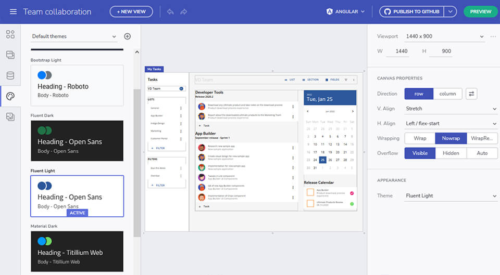Open viewport more options ellipsis

pos(493,36)
